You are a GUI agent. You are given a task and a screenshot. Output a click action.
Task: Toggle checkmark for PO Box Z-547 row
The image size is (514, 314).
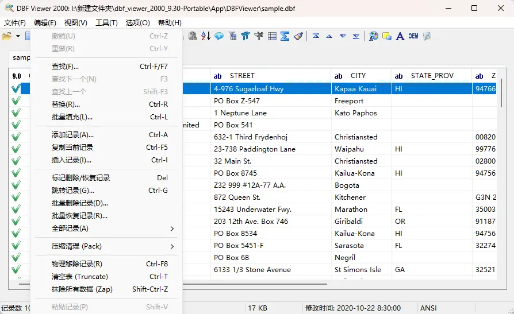click(x=16, y=100)
